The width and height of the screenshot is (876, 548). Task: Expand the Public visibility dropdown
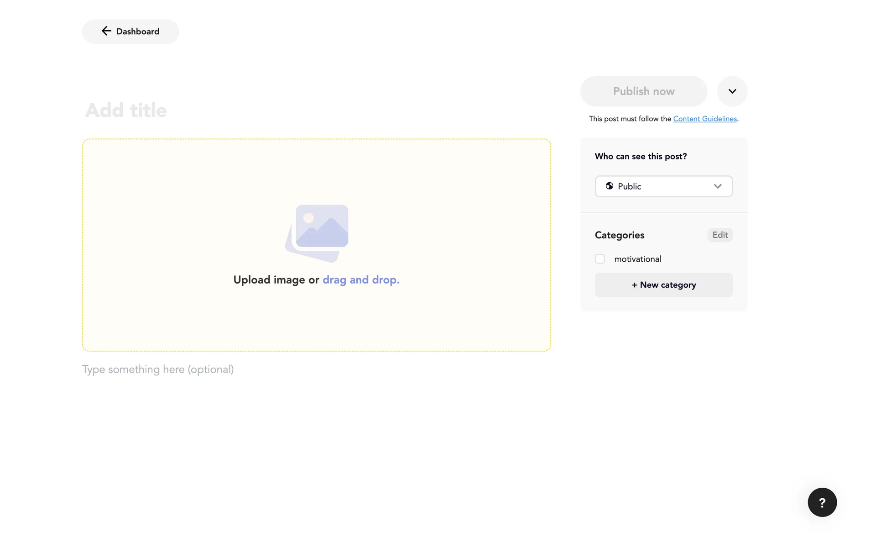tap(663, 186)
